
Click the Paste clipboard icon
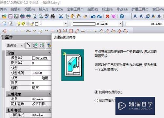tap(73, 16)
